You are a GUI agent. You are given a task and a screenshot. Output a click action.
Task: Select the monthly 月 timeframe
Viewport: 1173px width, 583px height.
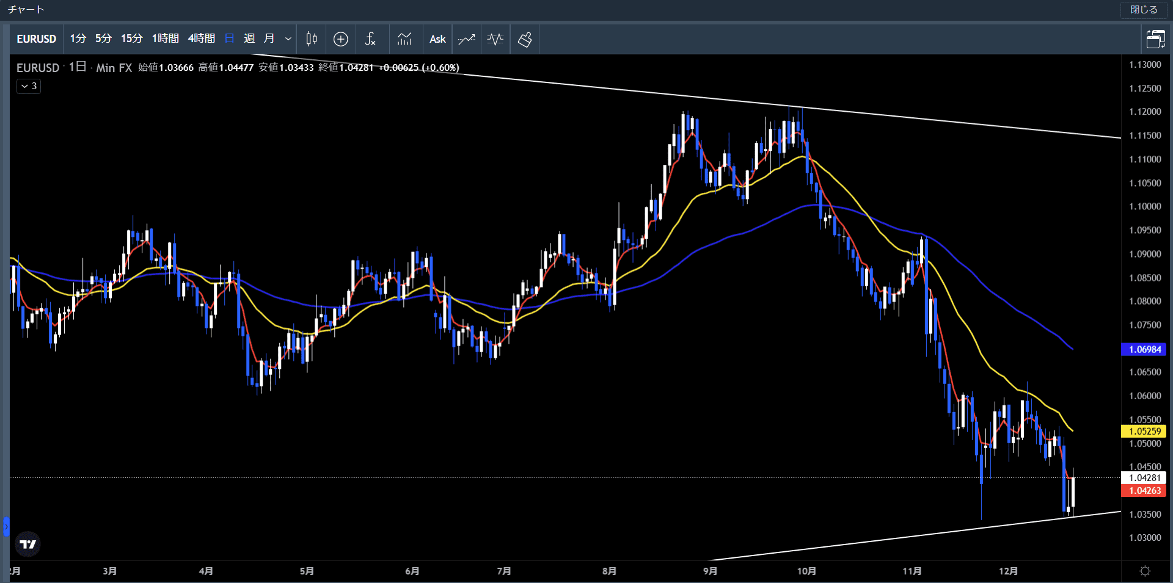point(269,38)
